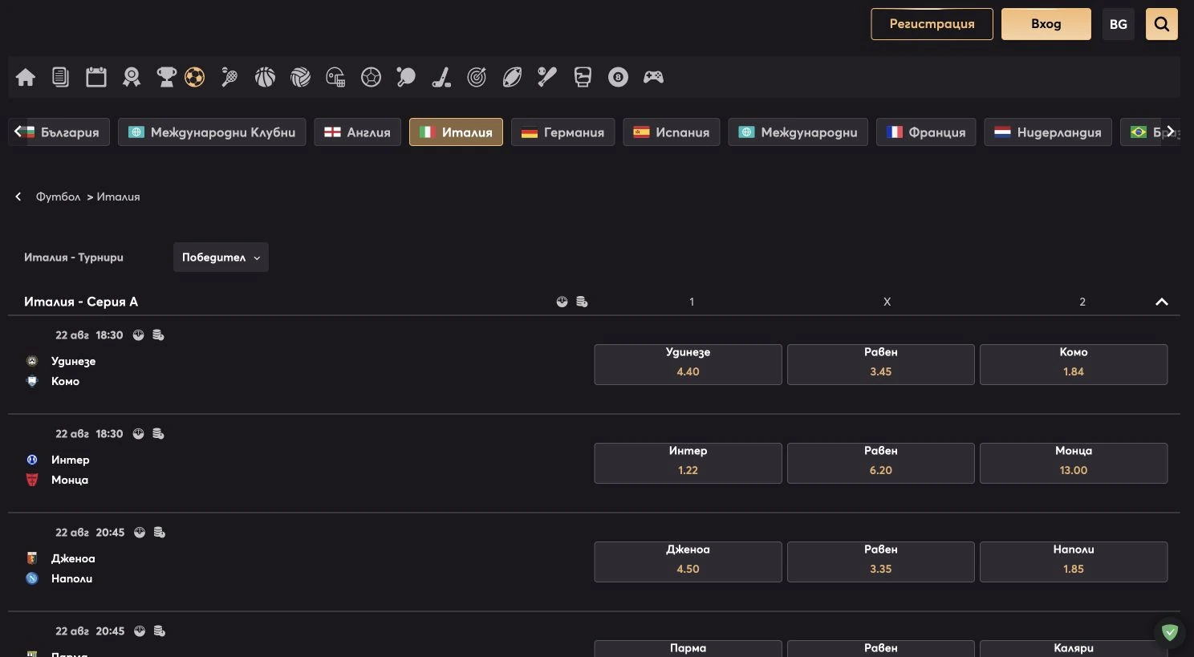Image resolution: width=1194 pixels, height=657 pixels.
Task: Select the grey pentagon-ball sport icon
Action: 371,77
